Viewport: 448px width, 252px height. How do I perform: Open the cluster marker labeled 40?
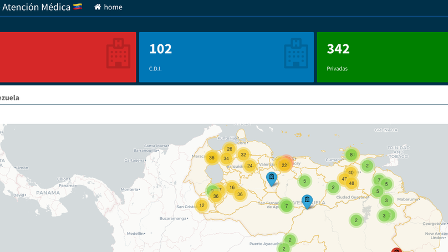[x=351, y=172]
